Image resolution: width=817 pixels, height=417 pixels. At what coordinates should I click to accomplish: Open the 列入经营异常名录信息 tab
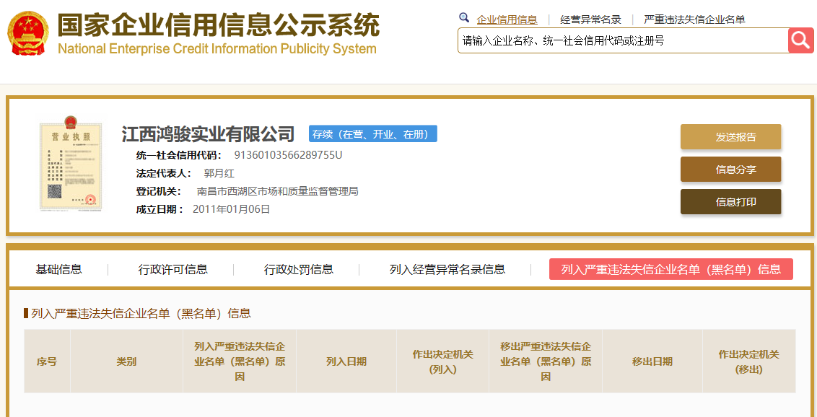[447, 269]
